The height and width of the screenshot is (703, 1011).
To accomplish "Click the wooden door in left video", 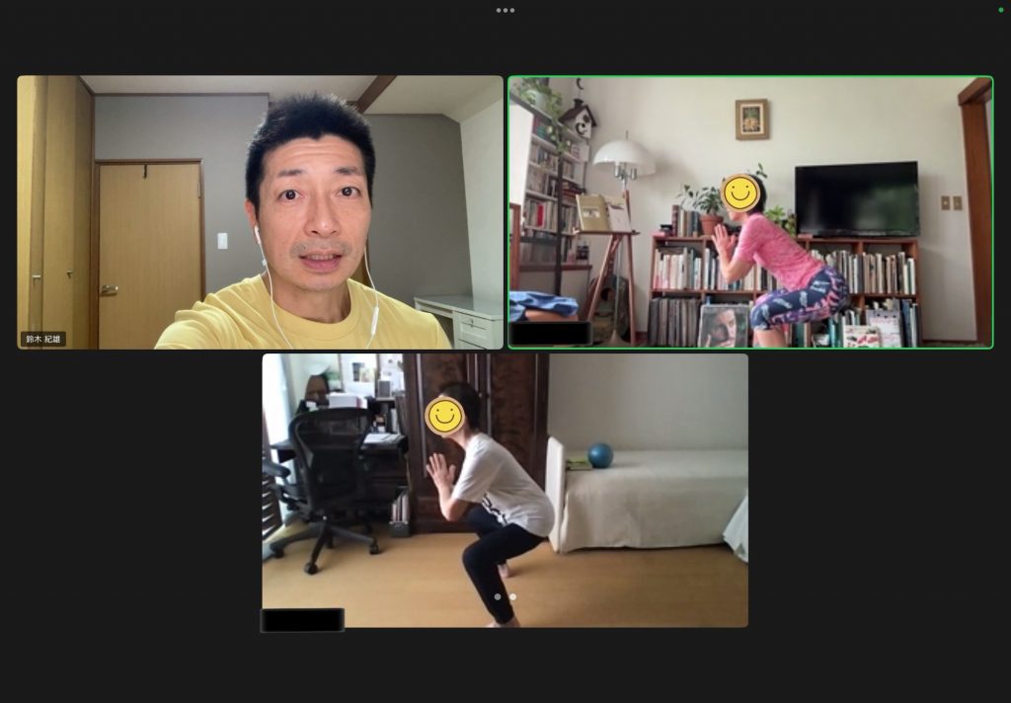I will (150, 254).
